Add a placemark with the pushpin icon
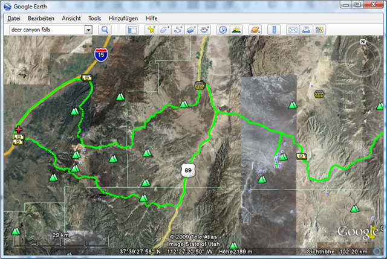387x259 pixels. click(152, 30)
